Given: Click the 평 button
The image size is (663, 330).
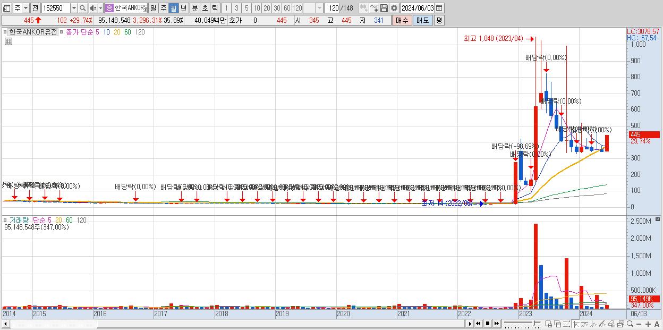Looking at the screenshot, I should tap(439, 20).
